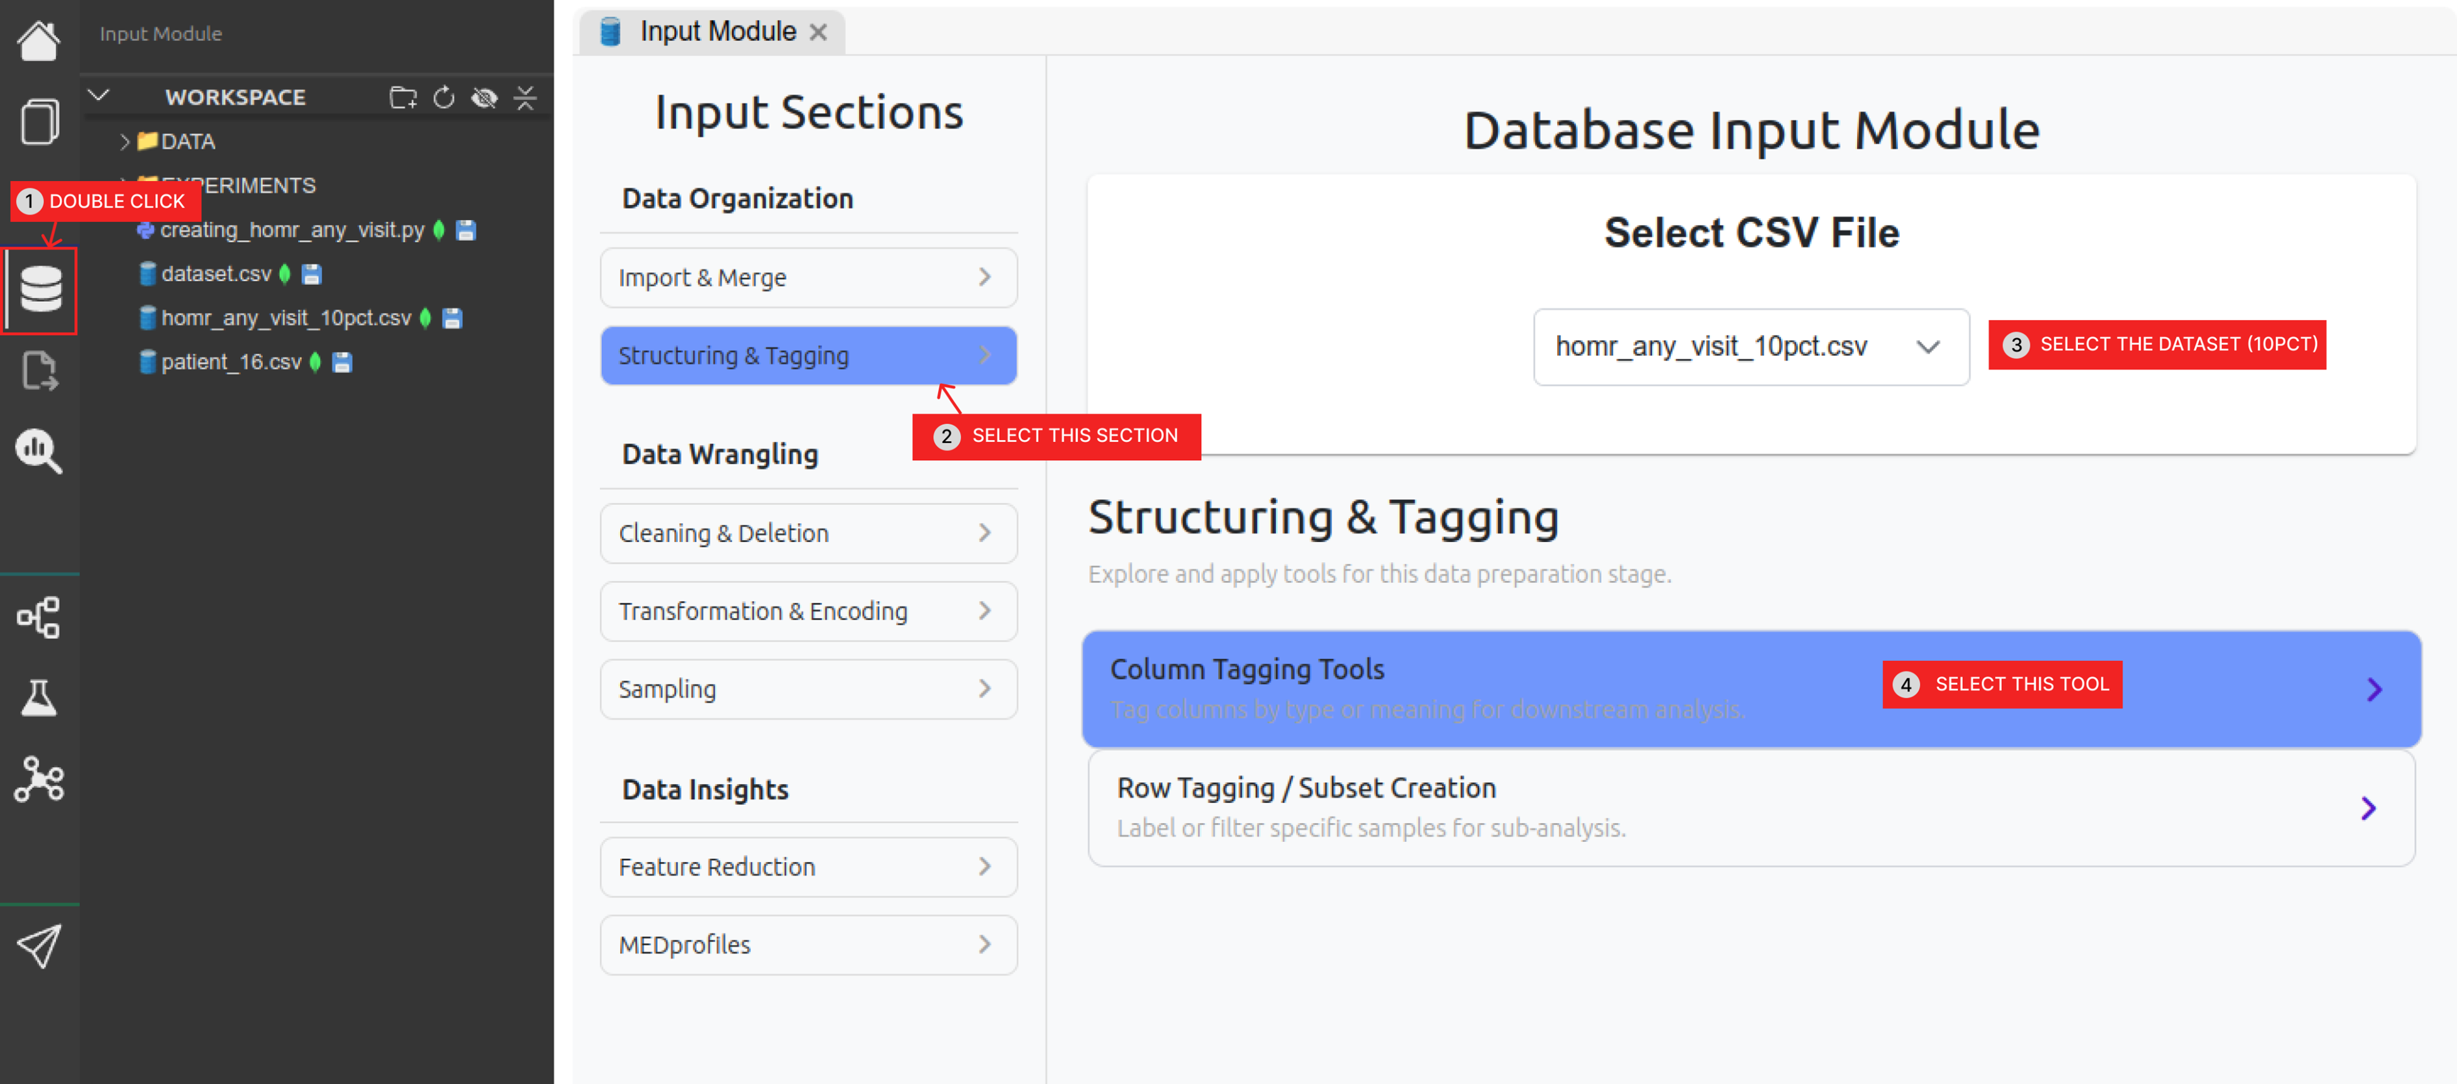Click green sync indicator beside patient_16.csv
This screenshot has height=1084, width=2457.
[316, 362]
